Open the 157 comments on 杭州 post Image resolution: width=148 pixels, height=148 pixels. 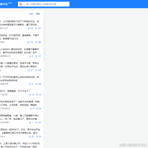tap(38, 56)
